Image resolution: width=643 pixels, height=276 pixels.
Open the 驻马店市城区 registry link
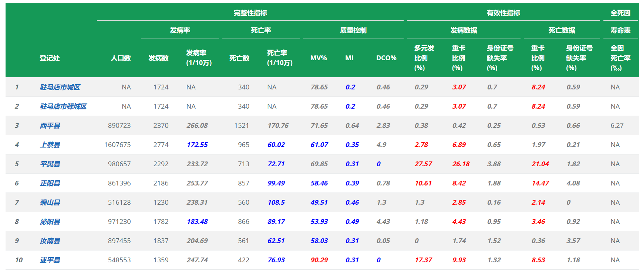(x=60, y=87)
